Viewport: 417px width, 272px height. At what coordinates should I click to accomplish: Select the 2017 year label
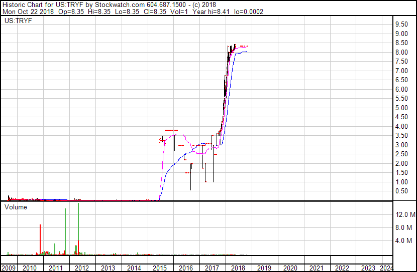click(212, 268)
